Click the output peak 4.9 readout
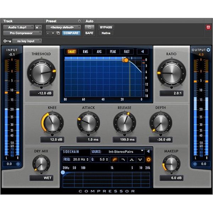Viewport: 213px width, 213px height. (x=201, y=55)
